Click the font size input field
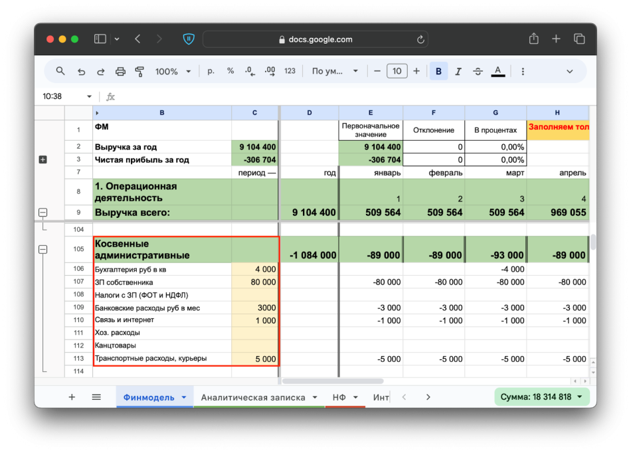631x453 pixels. pos(397,71)
